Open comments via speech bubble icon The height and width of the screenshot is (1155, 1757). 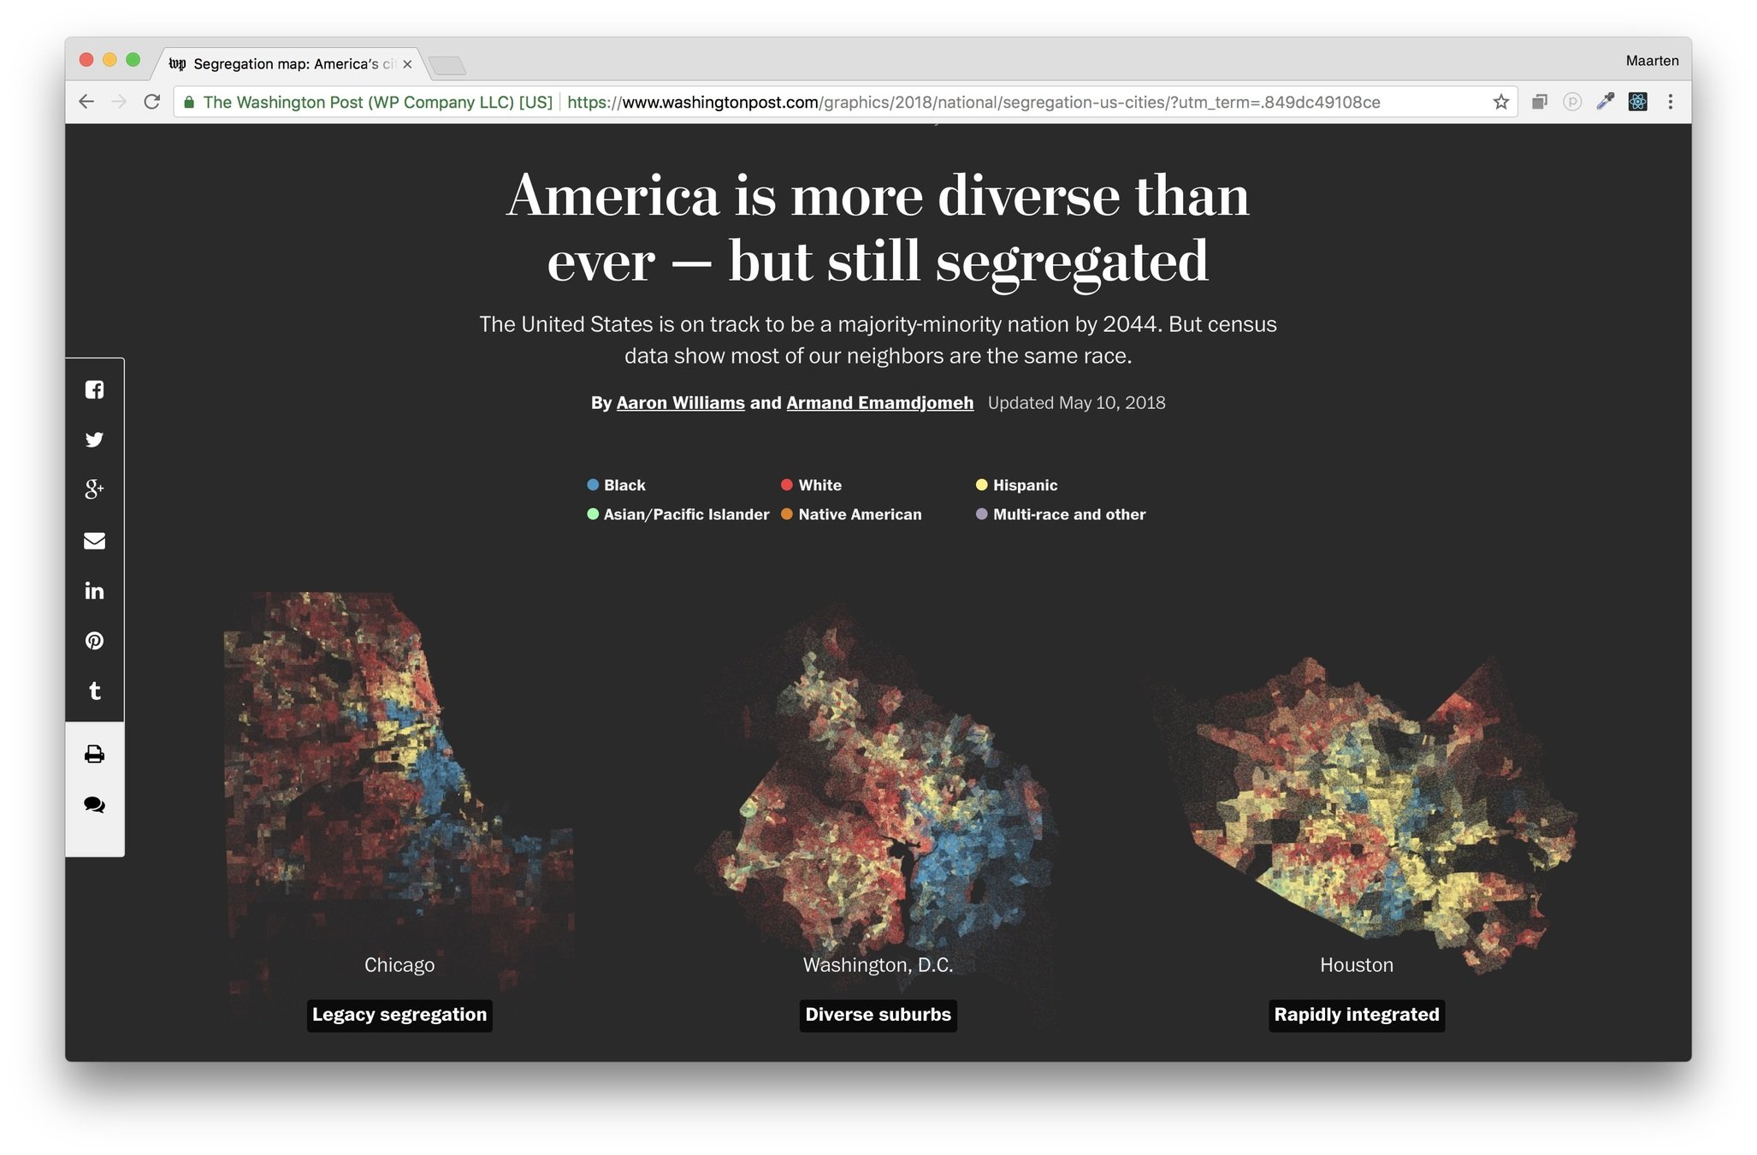tap(94, 805)
